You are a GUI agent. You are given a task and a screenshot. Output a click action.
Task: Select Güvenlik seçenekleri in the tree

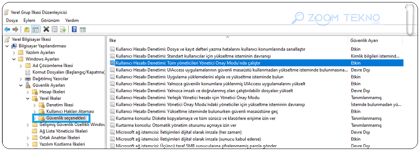(66, 118)
